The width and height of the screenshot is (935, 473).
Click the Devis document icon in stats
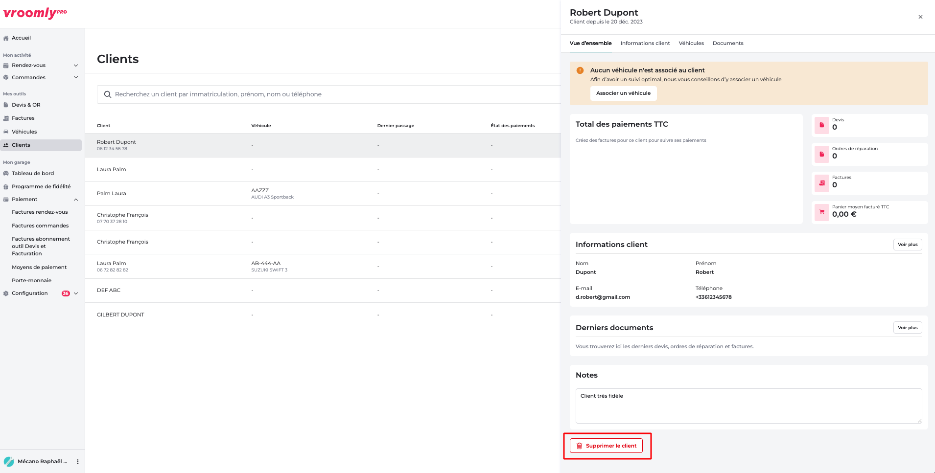point(821,125)
